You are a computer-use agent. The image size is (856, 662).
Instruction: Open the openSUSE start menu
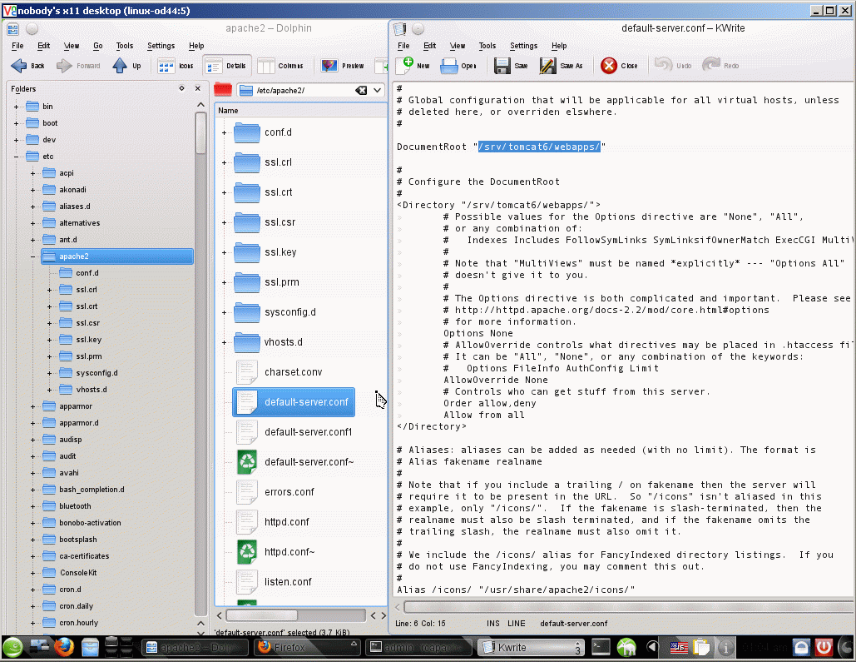coord(12,648)
